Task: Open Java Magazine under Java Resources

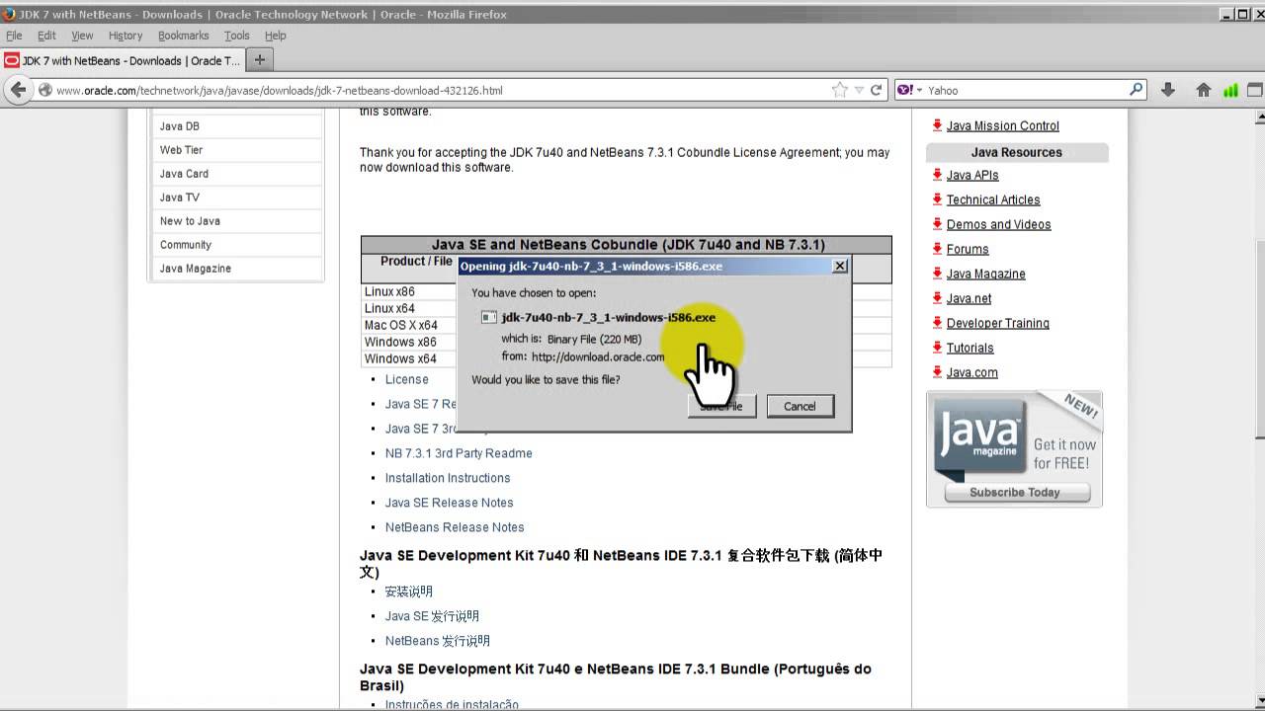Action: pyautogui.click(x=985, y=274)
